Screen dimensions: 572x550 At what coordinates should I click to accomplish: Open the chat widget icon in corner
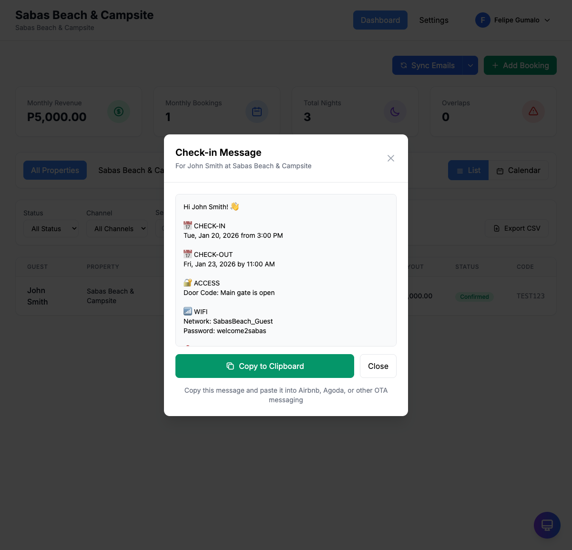[x=547, y=525]
